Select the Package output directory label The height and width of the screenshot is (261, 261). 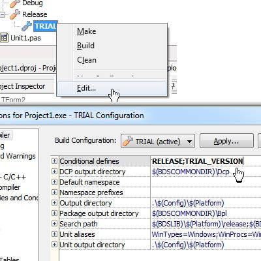(99, 213)
